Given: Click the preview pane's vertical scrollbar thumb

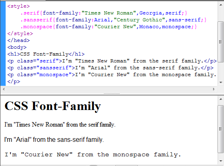Looking at the screenshot, I should [221, 129].
